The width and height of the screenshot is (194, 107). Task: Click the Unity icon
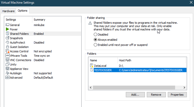point(8,64)
